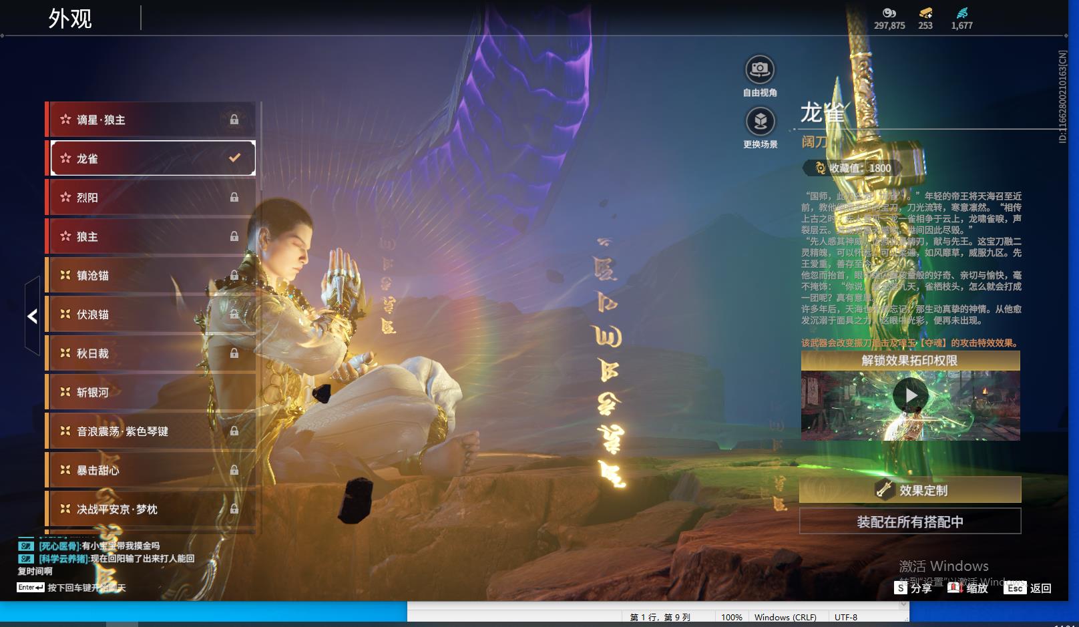Select the 音浪震荡·紫色琴键 skin
Image resolution: width=1079 pixels, height=627 pixels.
point(151,431)
